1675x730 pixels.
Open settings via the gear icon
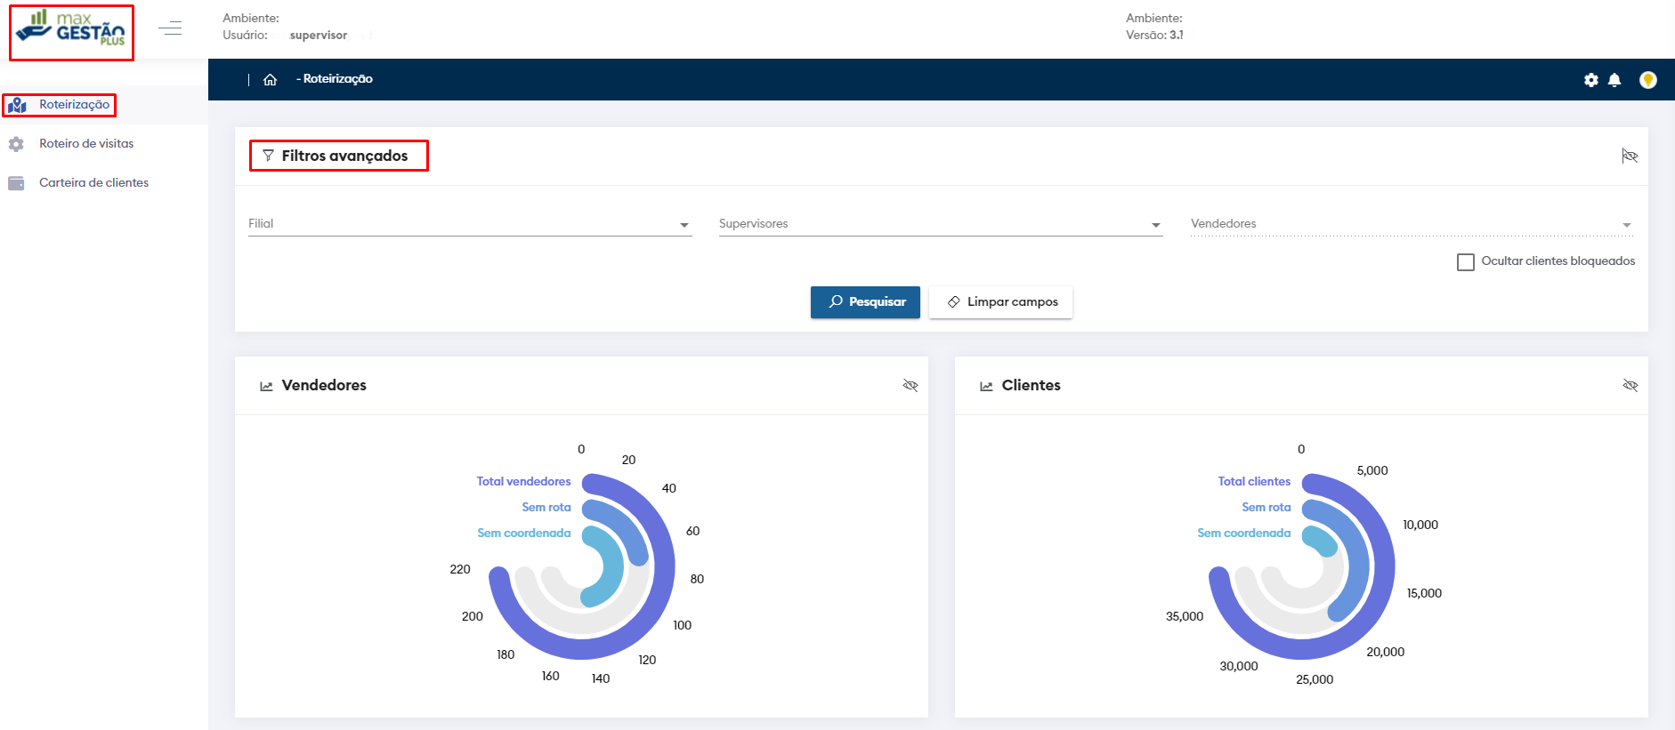pos(1590,80)
